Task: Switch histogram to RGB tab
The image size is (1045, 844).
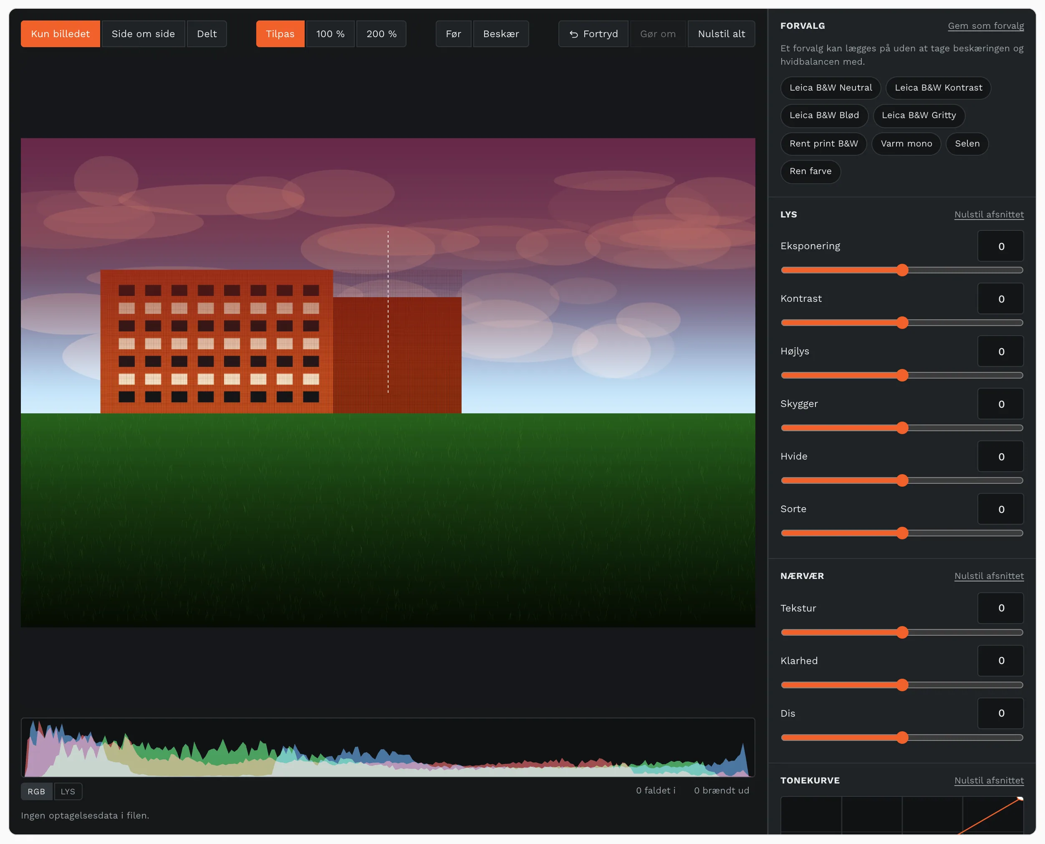Action: click(x=36, y=791)
